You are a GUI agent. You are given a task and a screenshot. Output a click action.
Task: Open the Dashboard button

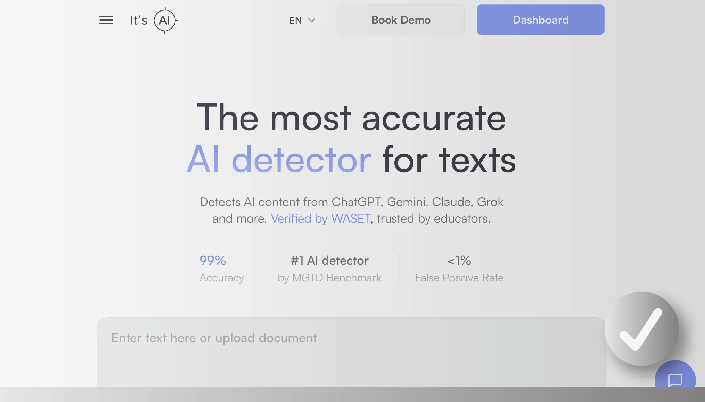pos(540,20)
